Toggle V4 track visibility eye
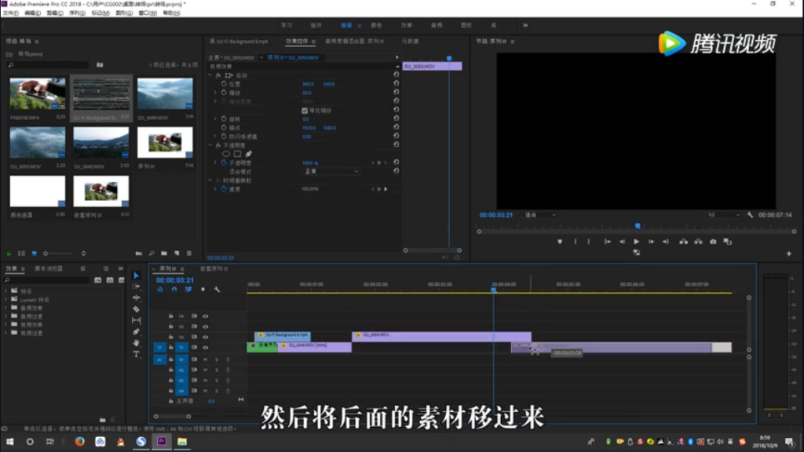This screenshot has width=804, height=452. [x=206, y=316]
